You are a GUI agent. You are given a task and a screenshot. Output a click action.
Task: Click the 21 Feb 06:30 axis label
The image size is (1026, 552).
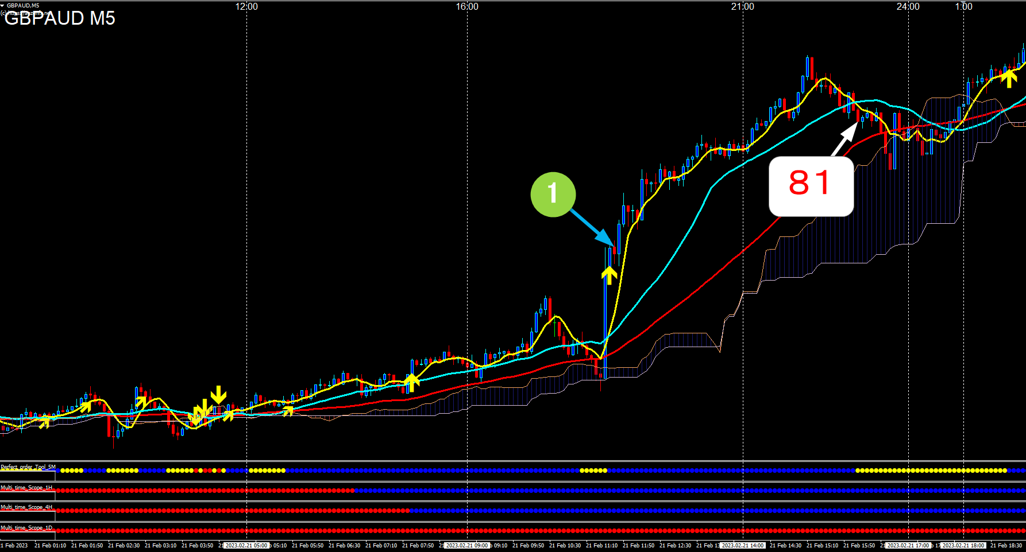point(344,546)
